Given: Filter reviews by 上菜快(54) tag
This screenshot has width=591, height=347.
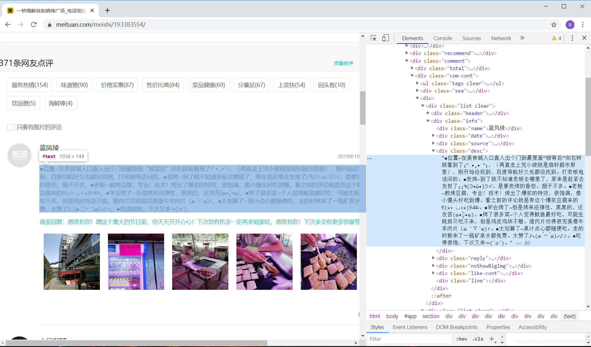Looking at the screenshot, I should 292,85.
